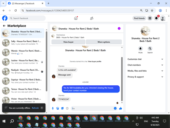This screenshot has width=170, height=128.
Task: Open the Supriya House For Rent conversation
Action: (23, 81)
